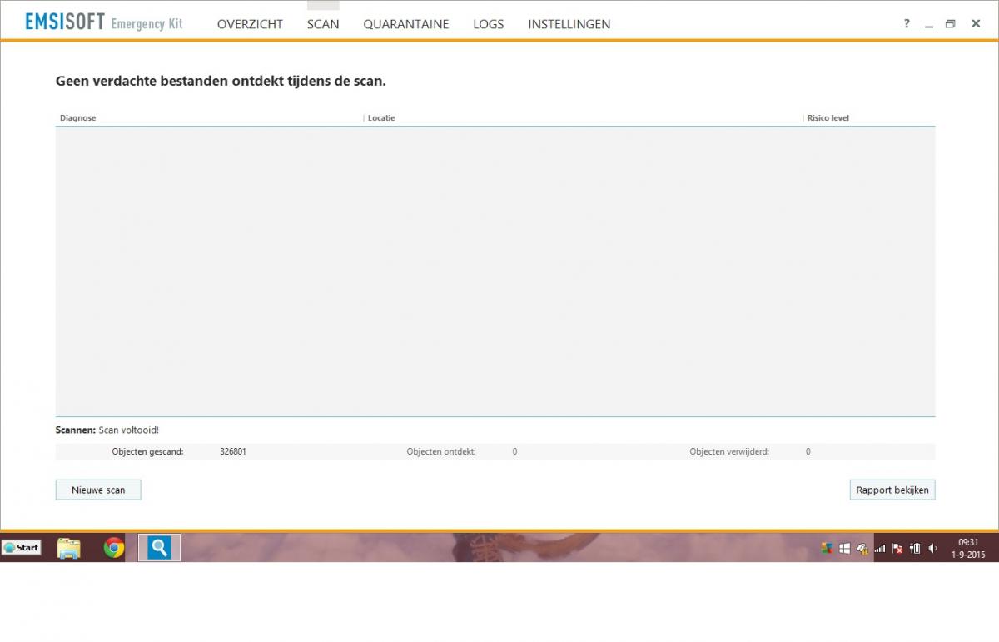The width and height of the screenshot is (999, 642).
Task: Switch to the SCAN tab
Action: coord(323,24)
